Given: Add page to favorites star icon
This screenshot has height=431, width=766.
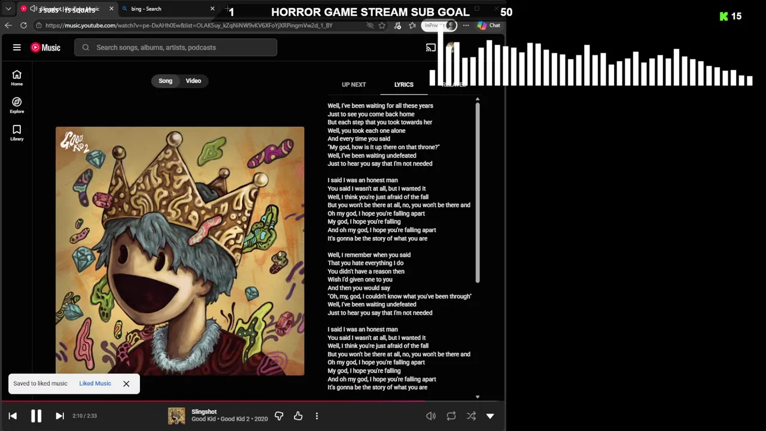Looking at the screenshot, I should click(x=382, y=25).
